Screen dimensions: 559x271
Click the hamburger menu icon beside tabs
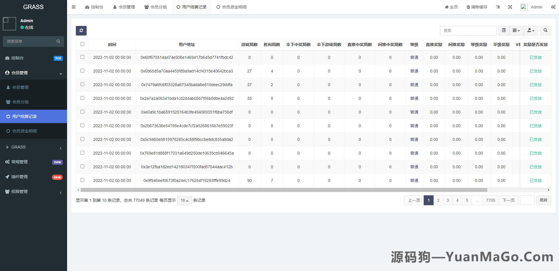click(73, 7)
